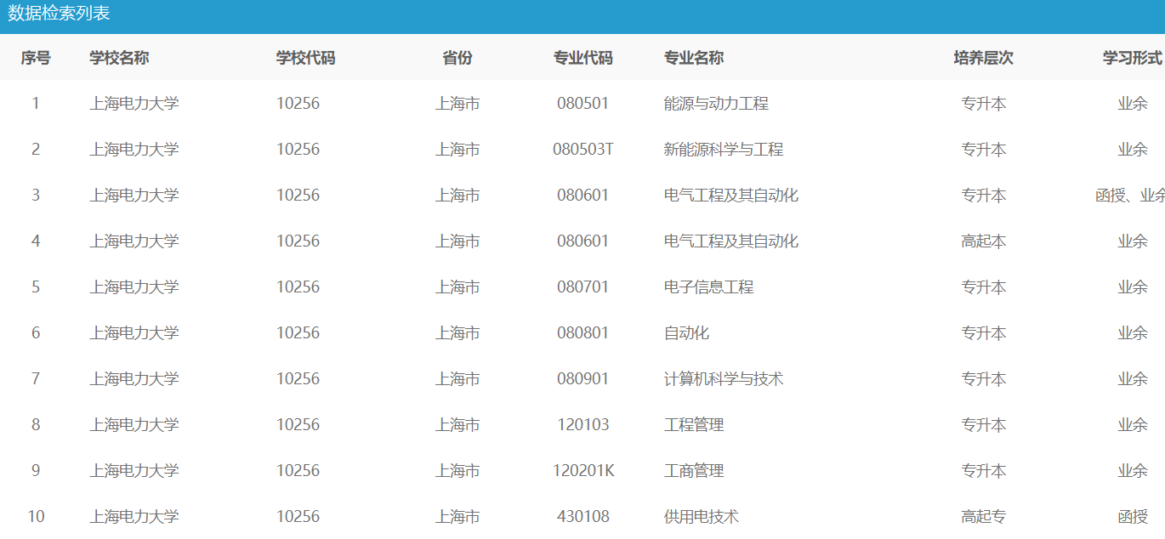This screenshot has height=539, width=1165.
Task: Select sequence number 6 in 序号 column
Action: click(36, 333)
